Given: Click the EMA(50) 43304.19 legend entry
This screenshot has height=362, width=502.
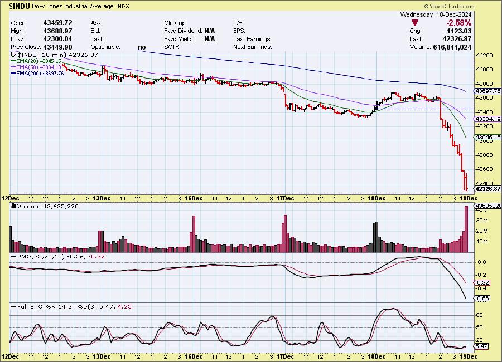Looking at the screenshot, I should pos(36,67).
